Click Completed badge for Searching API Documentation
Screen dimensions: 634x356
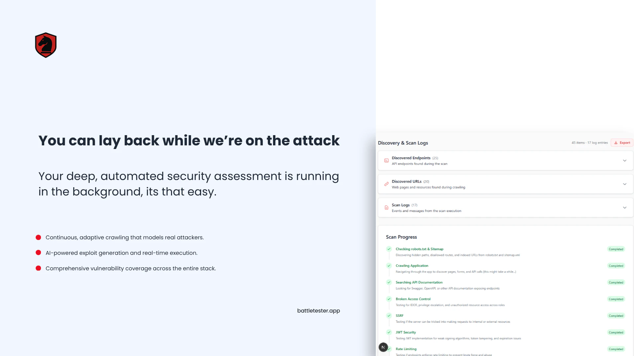pyautogui.click(x=616, y=282)
